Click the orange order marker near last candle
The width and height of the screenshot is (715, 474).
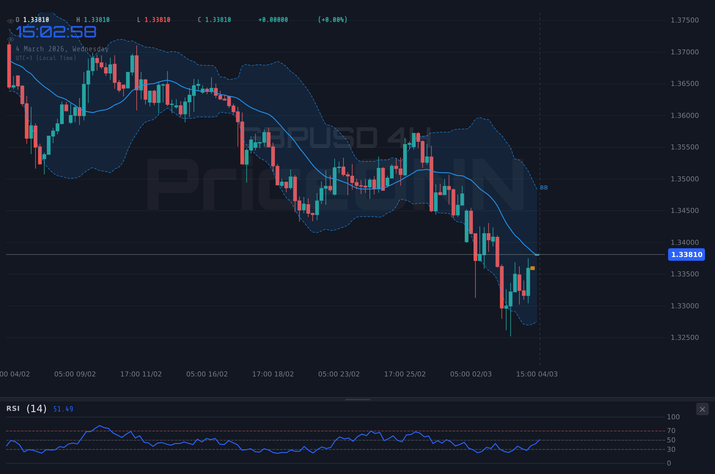532,268
